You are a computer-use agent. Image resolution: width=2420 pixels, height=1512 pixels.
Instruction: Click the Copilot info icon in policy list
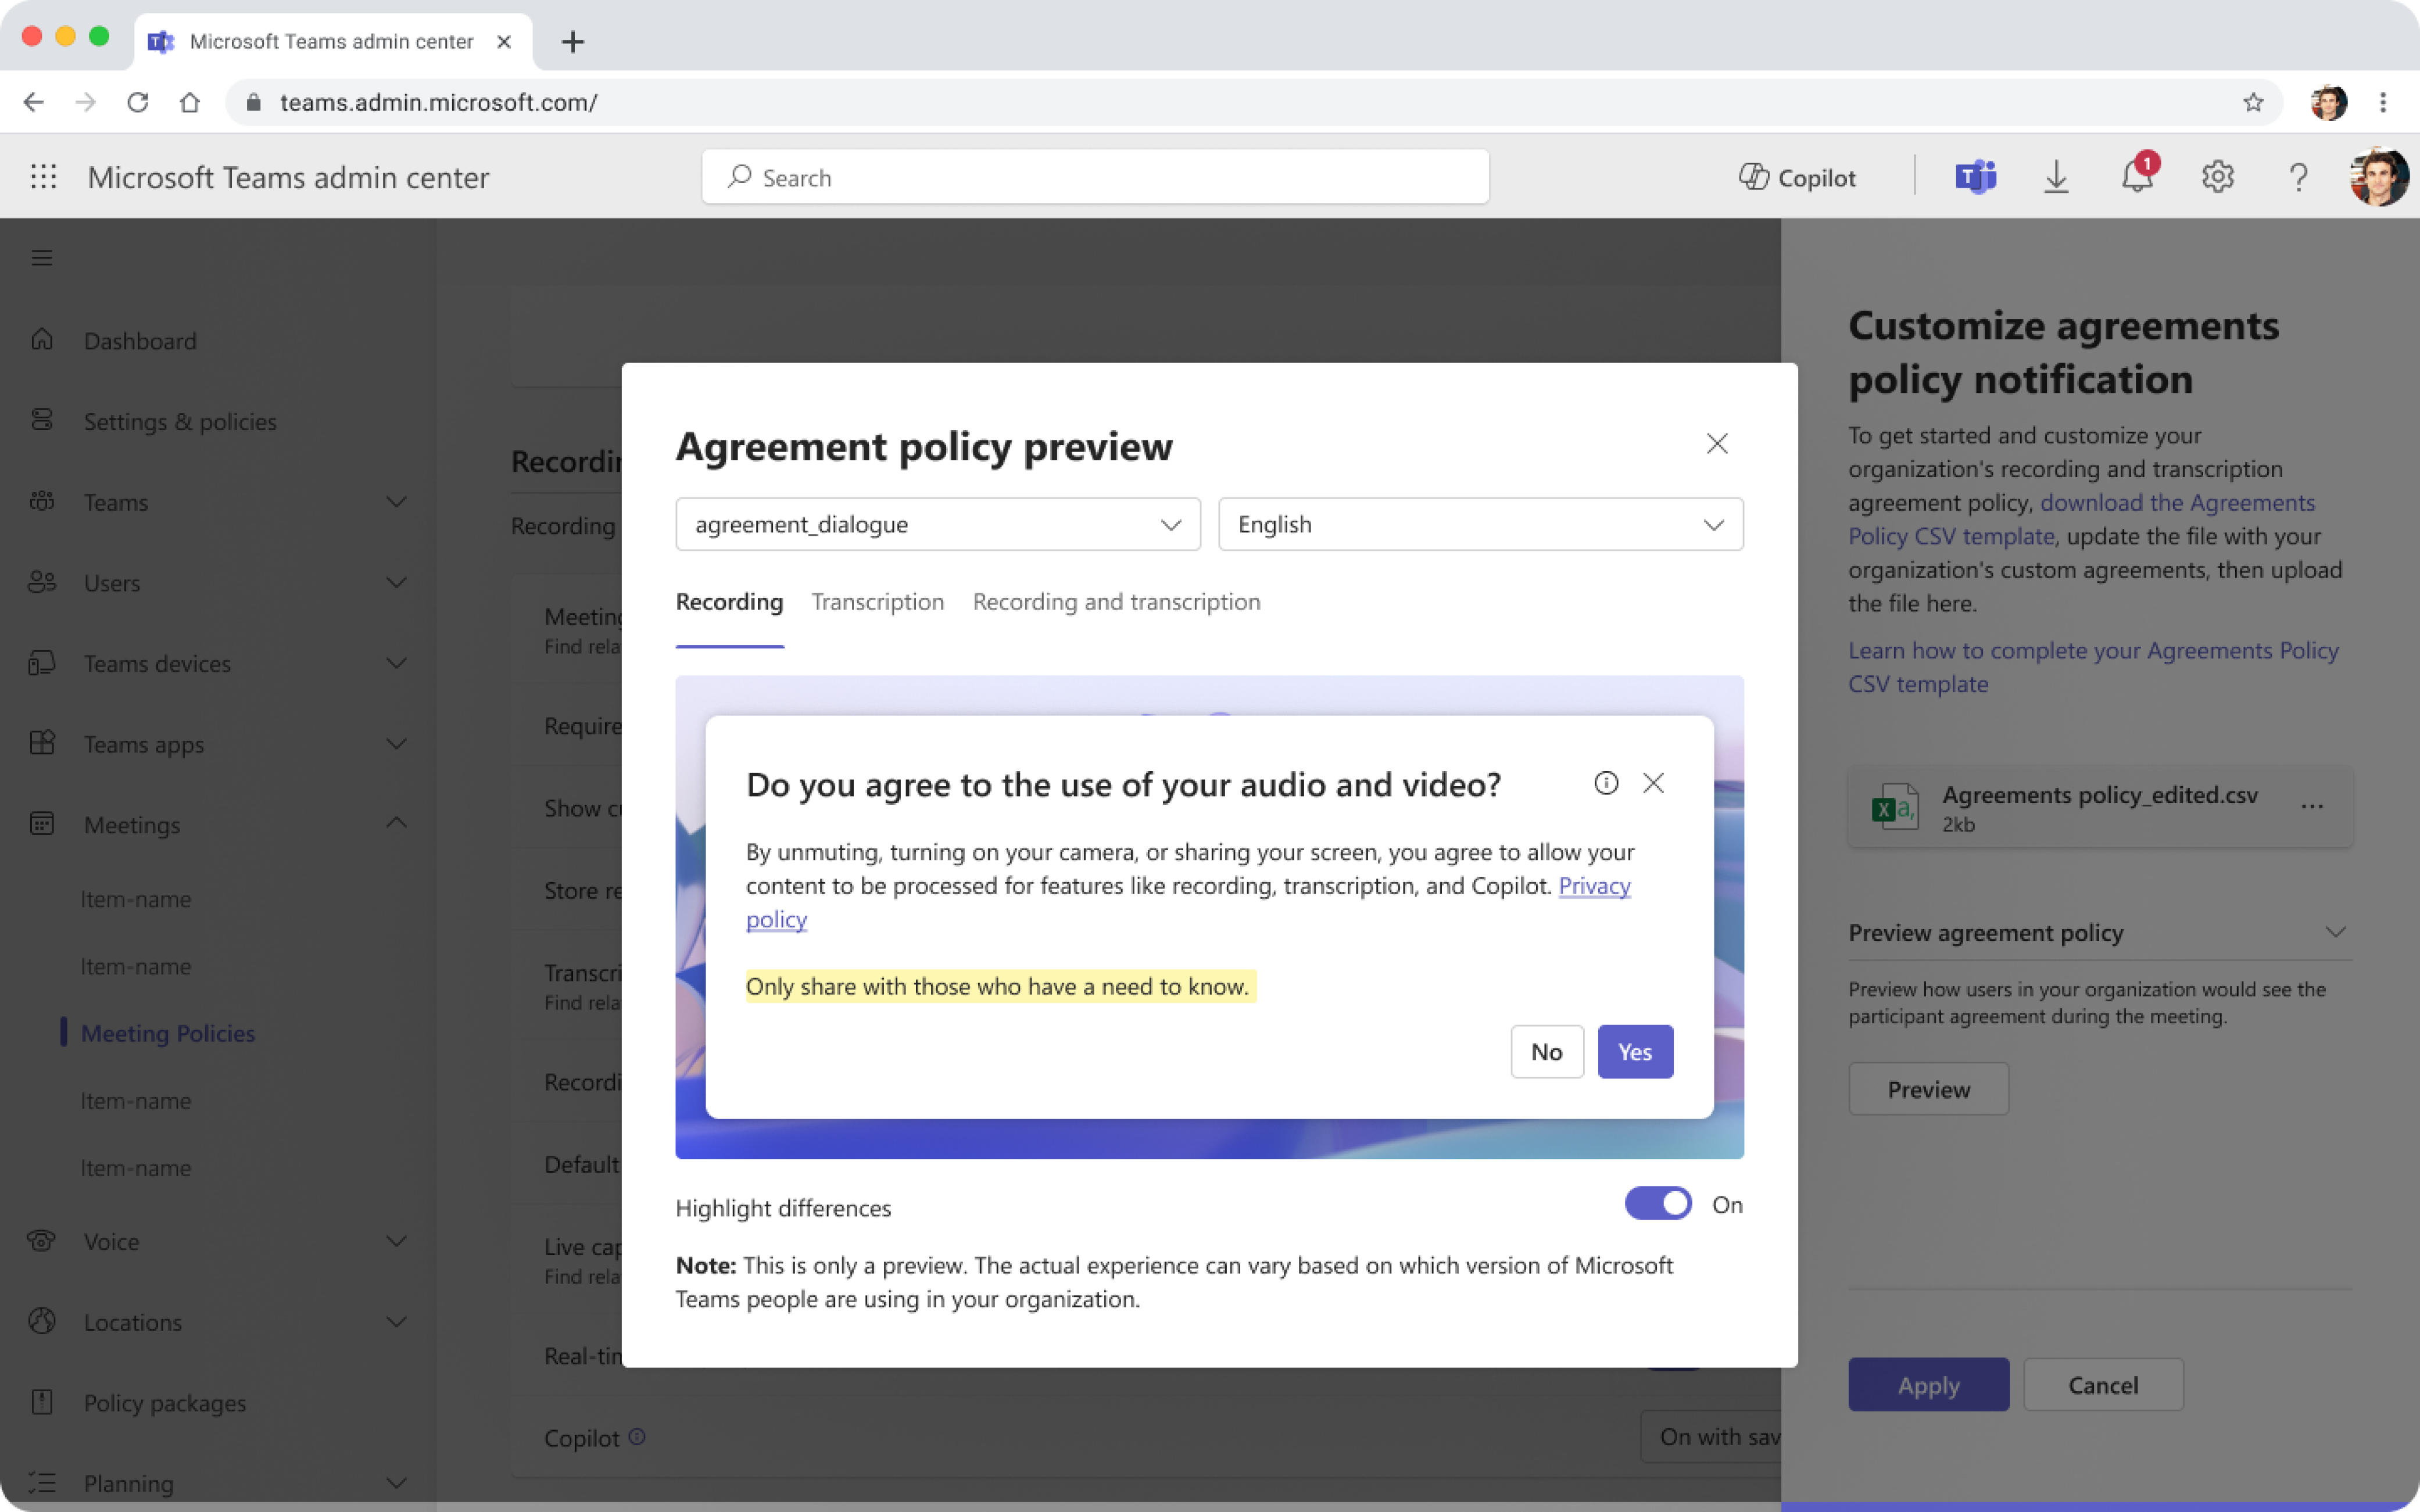[637, 1437]
